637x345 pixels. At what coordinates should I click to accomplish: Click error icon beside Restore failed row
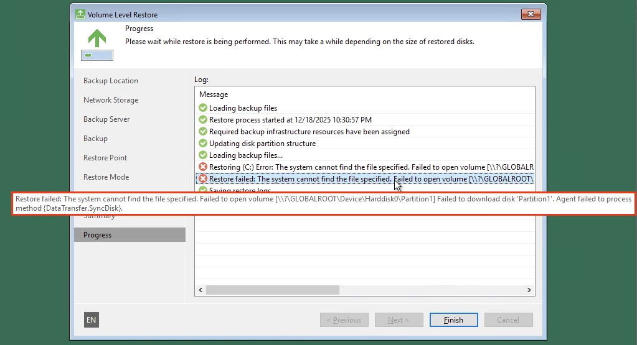203,178
